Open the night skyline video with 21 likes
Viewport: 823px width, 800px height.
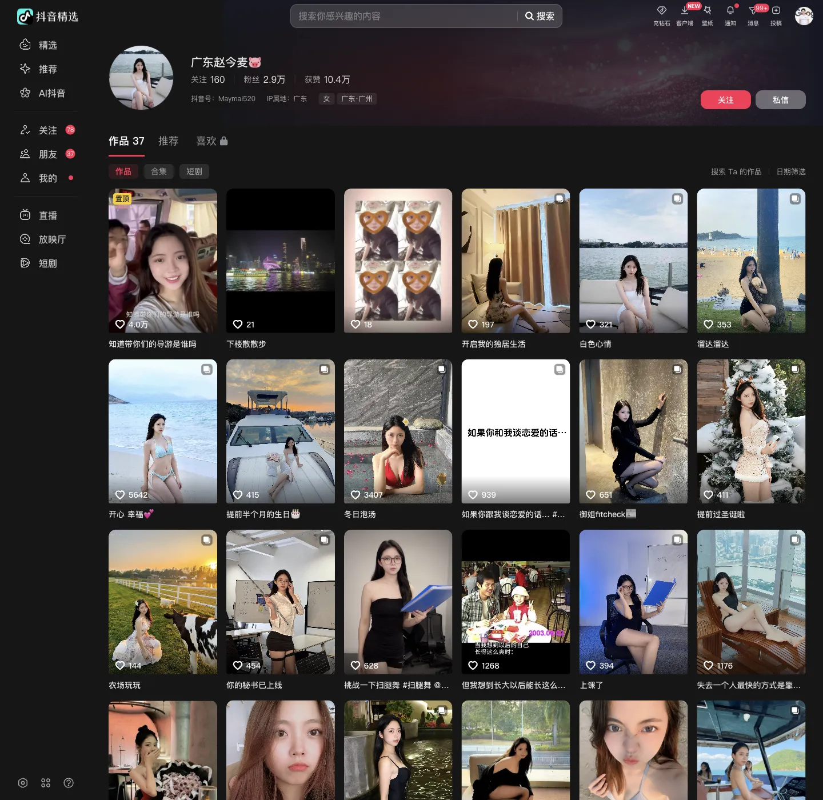tap(281, 261)
